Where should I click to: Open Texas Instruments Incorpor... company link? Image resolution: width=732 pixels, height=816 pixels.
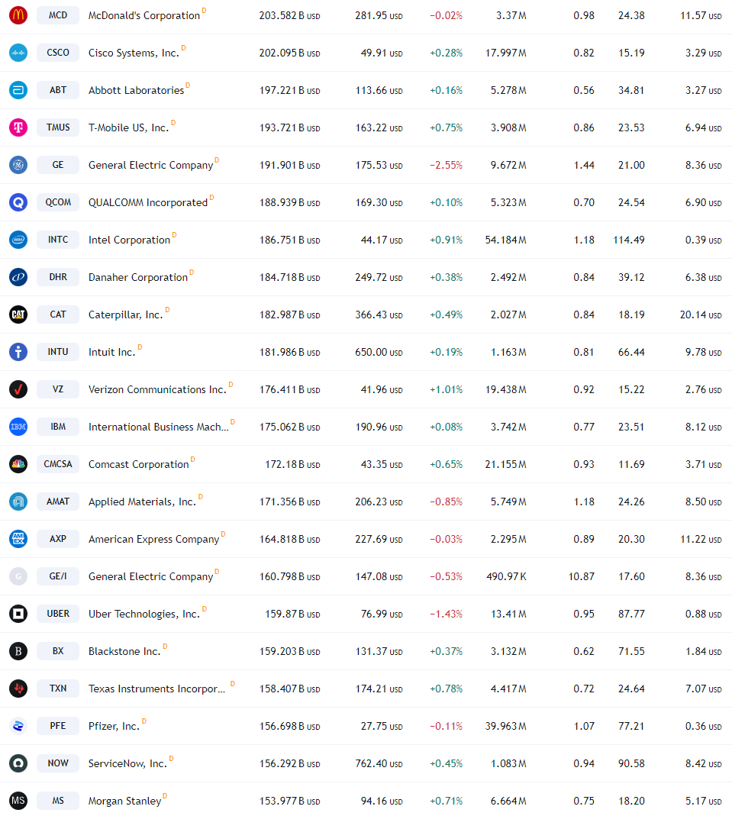[x=157, y=689]
